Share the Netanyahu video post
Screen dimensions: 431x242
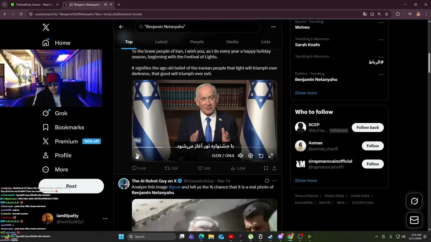(x=274, y=168)
